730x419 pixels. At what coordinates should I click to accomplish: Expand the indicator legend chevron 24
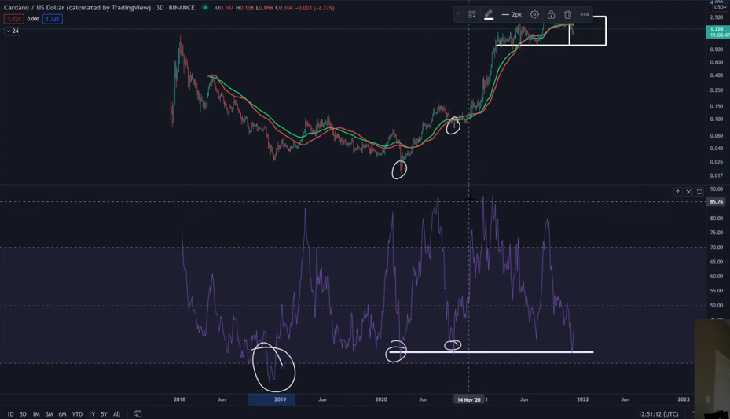12,31
